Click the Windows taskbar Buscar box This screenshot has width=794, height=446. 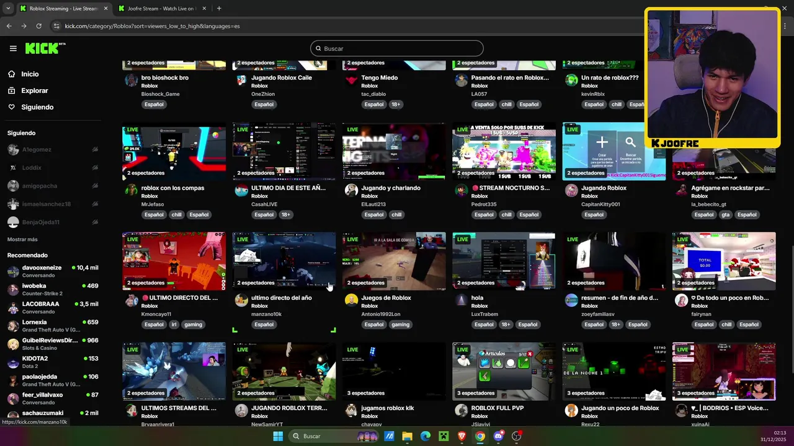(x=334, y=436)
